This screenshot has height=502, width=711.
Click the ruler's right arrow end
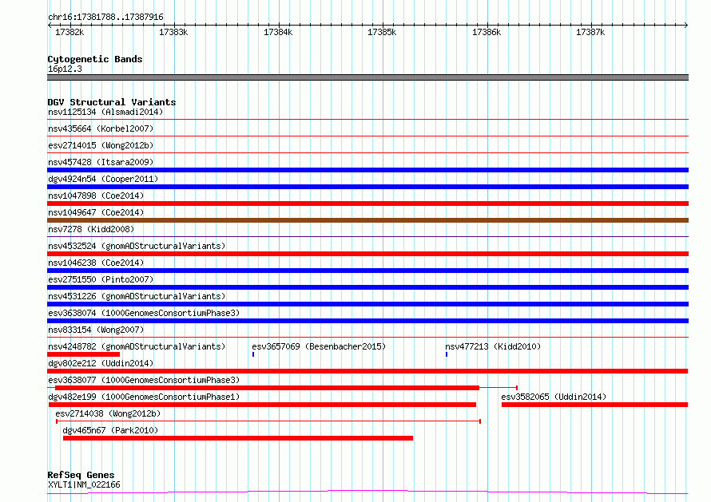point(686,25)
